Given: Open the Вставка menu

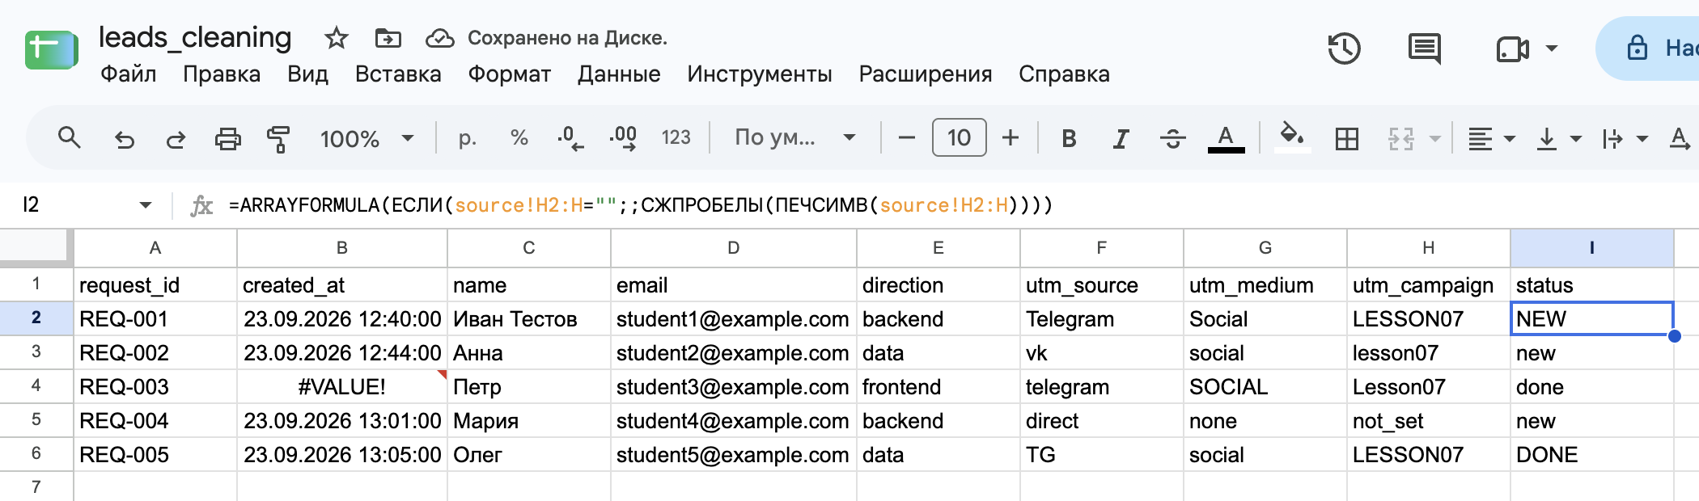Looking at the screenshot, I should 398,74.
